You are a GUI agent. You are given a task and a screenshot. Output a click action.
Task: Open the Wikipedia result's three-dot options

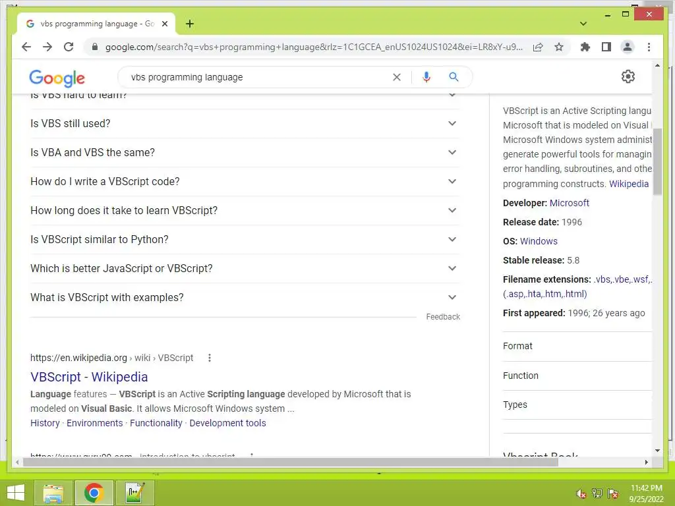(209, 358)
